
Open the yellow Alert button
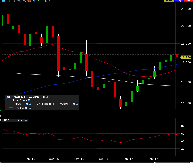(169, 1)
